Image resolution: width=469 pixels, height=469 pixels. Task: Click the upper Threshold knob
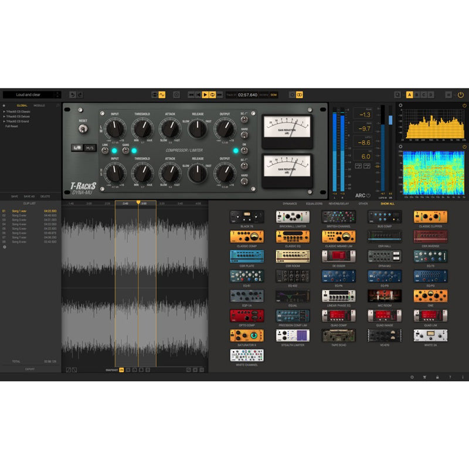[142, 128]
